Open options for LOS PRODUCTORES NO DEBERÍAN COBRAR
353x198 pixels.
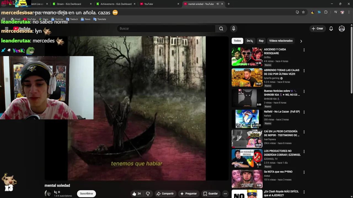pos(304,152)
